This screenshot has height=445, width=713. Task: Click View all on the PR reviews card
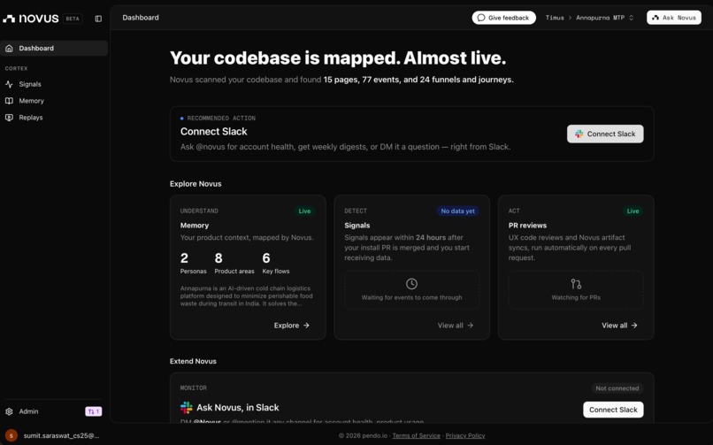click(619, 326)
